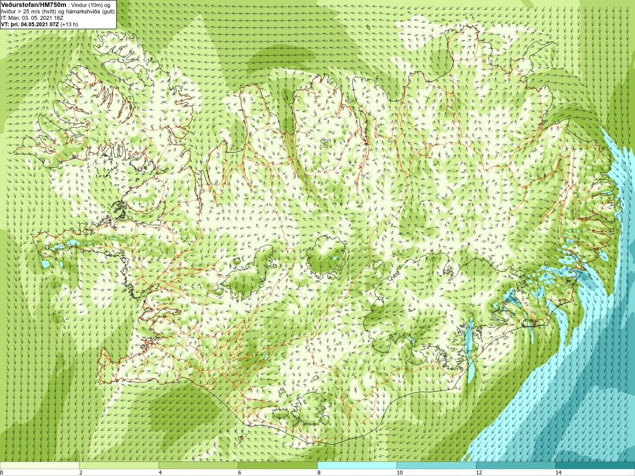The image size is (635, 476).
Task: Click the pale cyan 8–10 m/s legend swatch
Action: click(357, 466)
